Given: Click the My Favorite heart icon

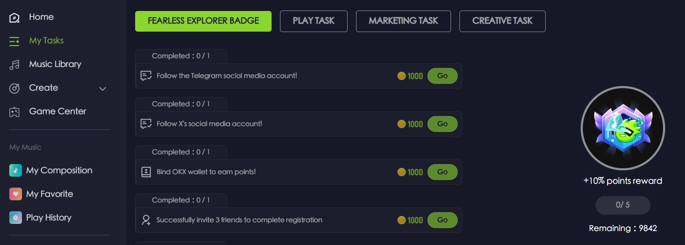Looking at the screenshot, I should tap(16, 194).
